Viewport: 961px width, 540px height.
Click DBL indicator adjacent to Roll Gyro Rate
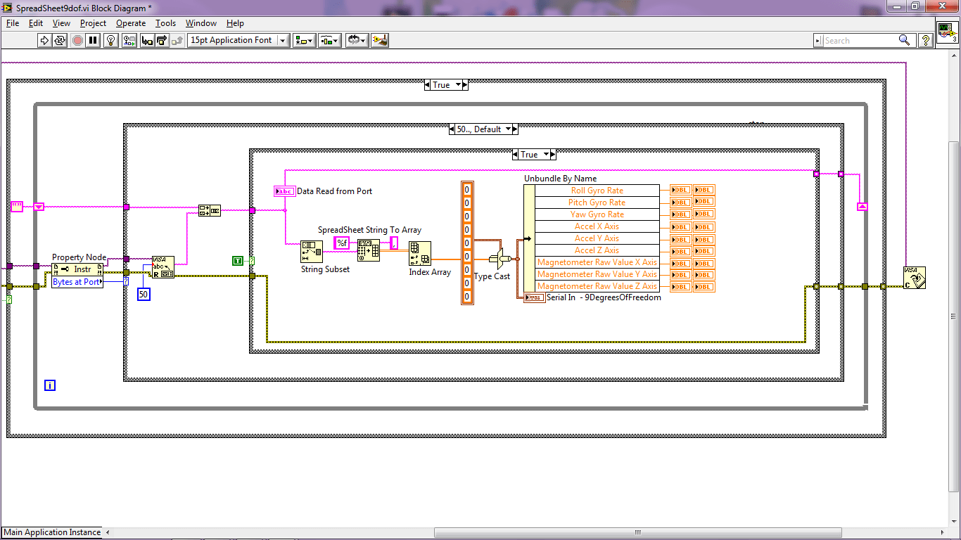(680, 190)
